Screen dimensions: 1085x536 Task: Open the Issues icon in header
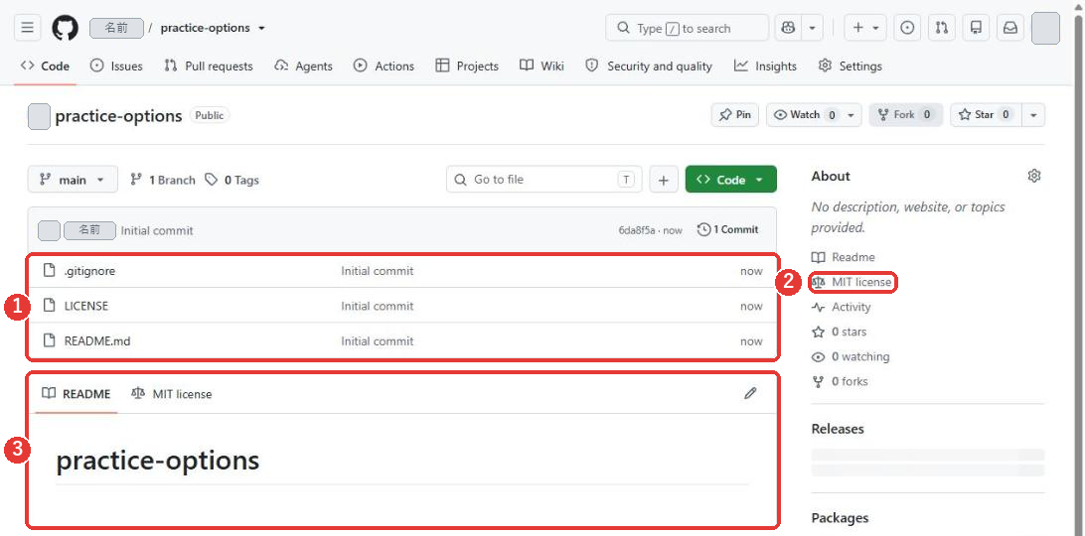click(x=907, y=29)
